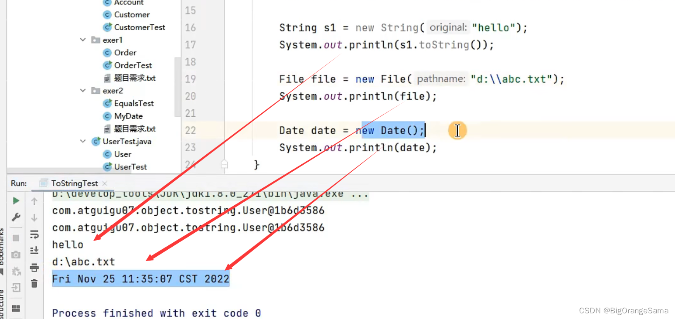Click line number 23 in the gutter

tap(191, 147)
